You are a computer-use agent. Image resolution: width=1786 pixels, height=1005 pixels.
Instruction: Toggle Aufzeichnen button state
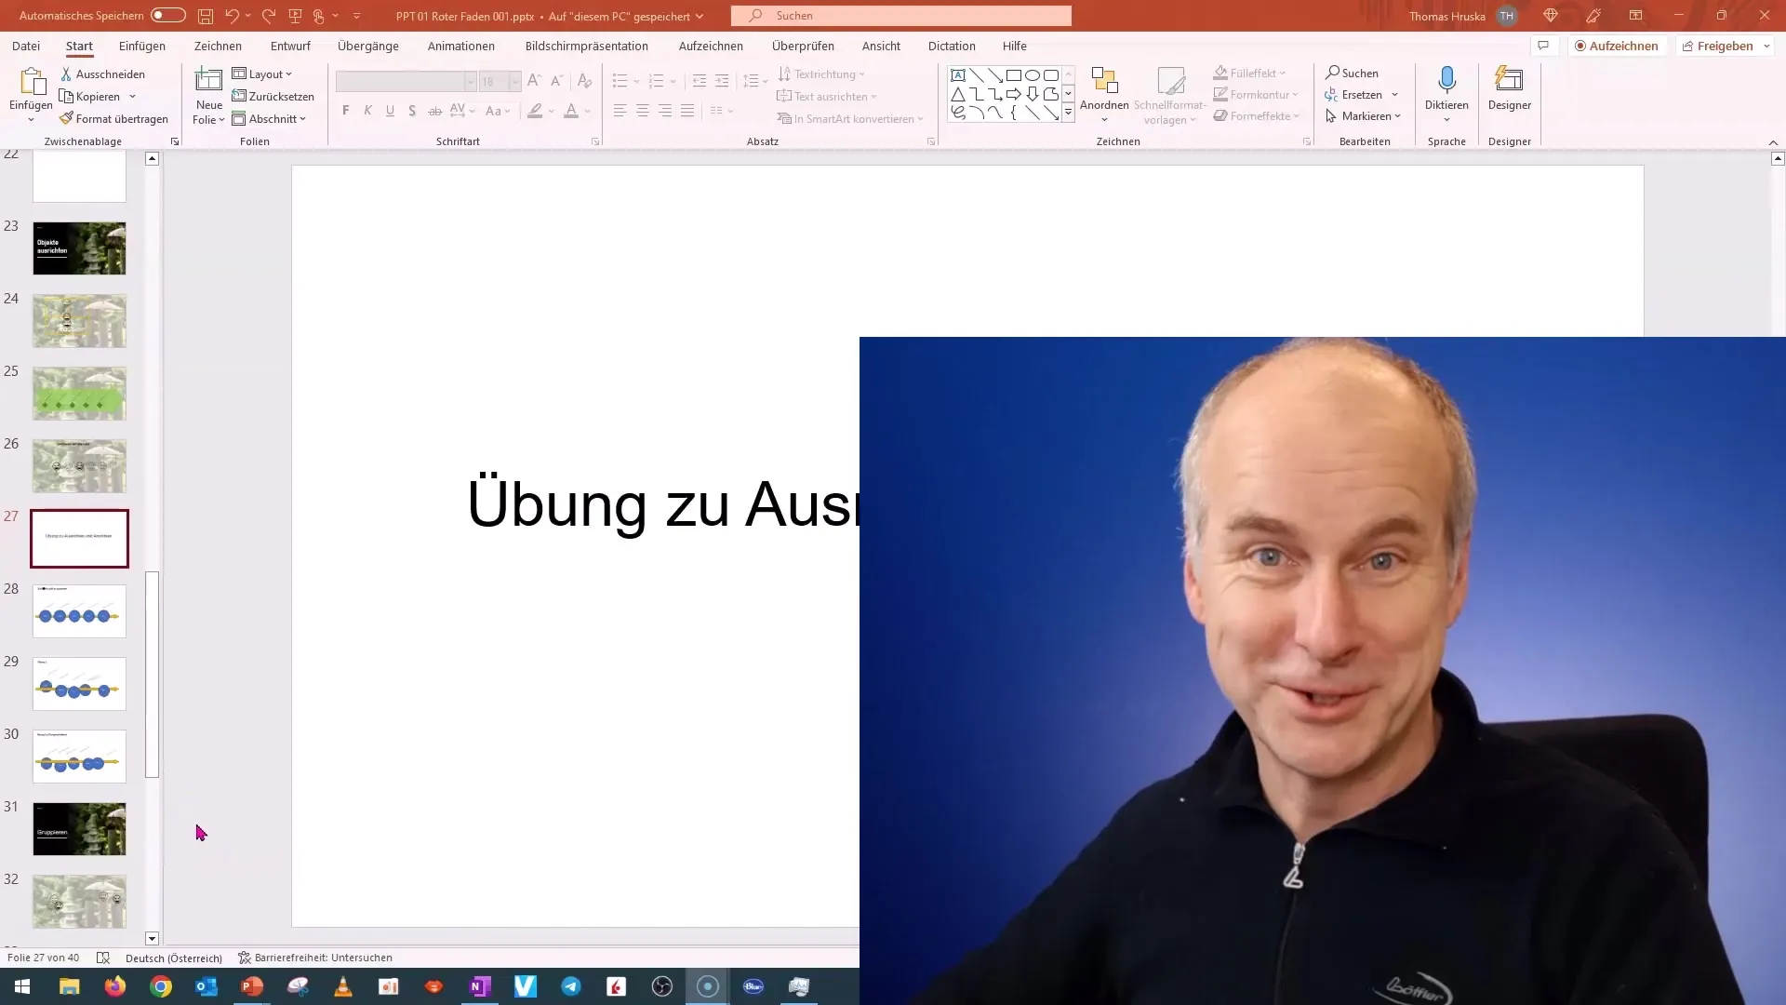click(x=1616, y=46)
